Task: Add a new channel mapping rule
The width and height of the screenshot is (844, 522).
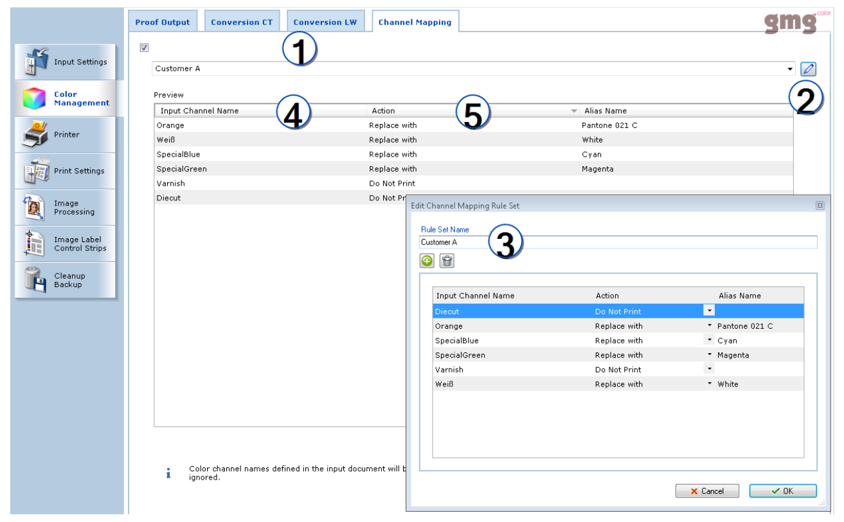Action: click(x=427, y=261)
